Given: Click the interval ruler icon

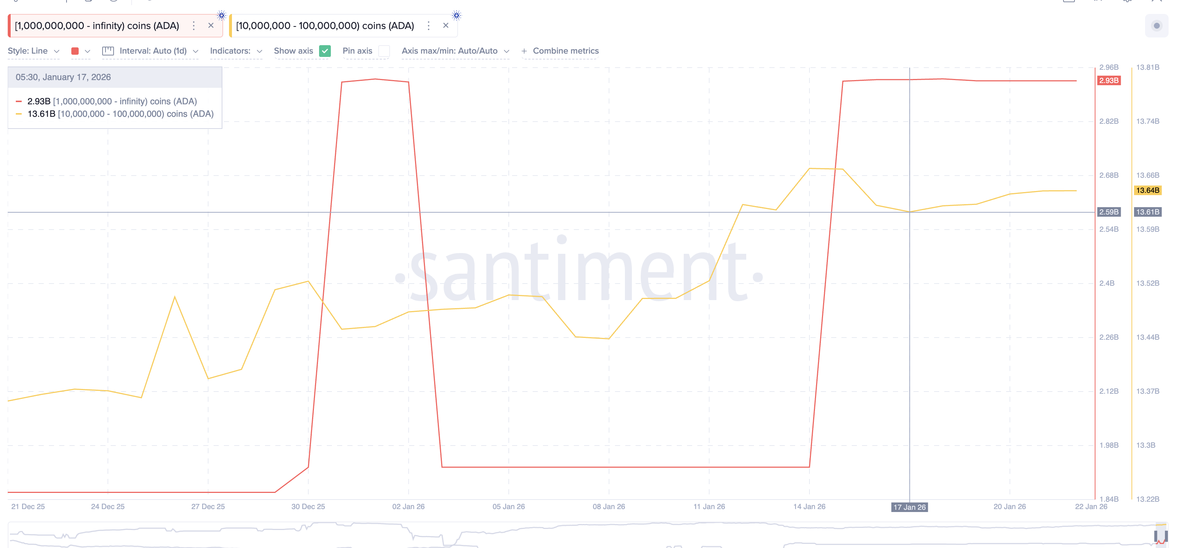Looking at the screenshot, I should [x=108, y=51].
